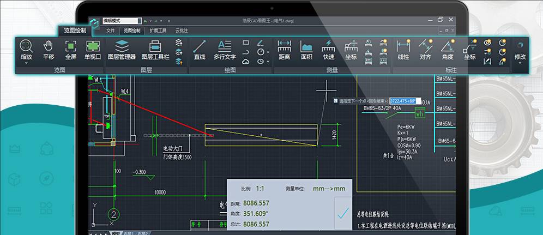Click the top small layer icon
The width and height of the screenshot is (543, 235).
[179, 43]
